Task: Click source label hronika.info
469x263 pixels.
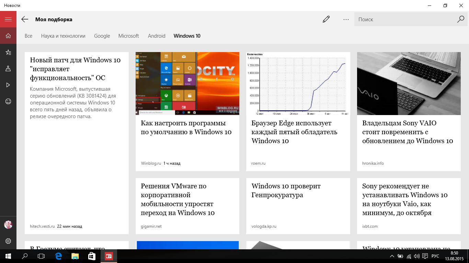Action: click(373, 163)
